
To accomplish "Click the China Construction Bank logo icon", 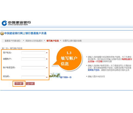I will pos(4,23).
